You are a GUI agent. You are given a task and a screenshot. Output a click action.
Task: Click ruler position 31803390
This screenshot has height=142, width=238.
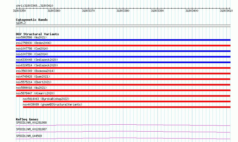158,11
